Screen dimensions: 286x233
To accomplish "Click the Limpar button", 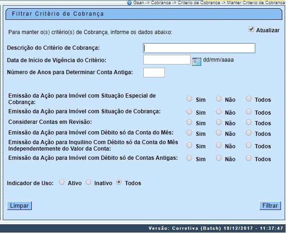I will (19, 206).
